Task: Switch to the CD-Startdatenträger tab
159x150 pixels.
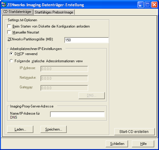Action: [x=18, y=12]
